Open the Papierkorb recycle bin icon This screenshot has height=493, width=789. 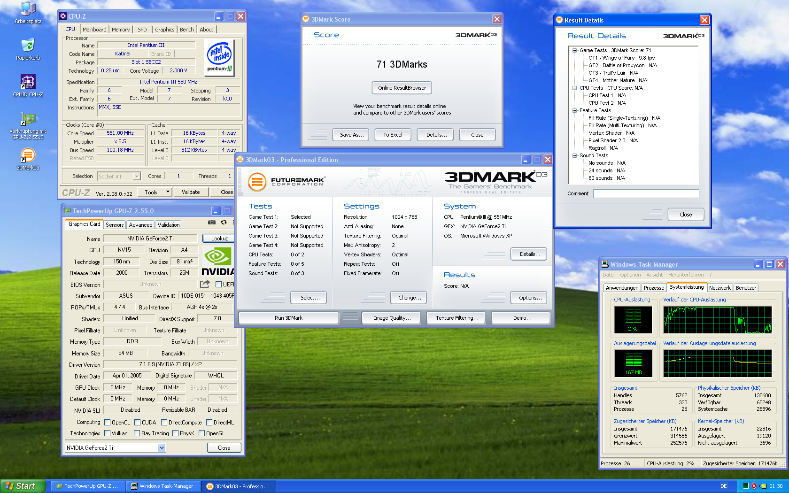[x=28, y=49]
